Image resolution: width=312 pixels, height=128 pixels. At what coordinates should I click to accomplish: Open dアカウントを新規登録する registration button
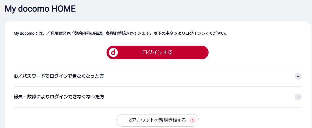tap(157, 120)
